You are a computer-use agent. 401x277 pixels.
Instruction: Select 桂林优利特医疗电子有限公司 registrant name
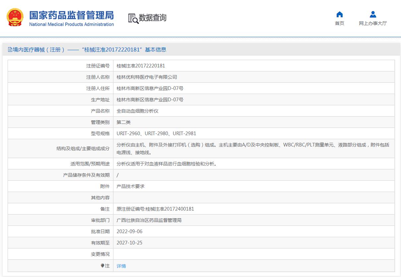click(x=147, y=77)
